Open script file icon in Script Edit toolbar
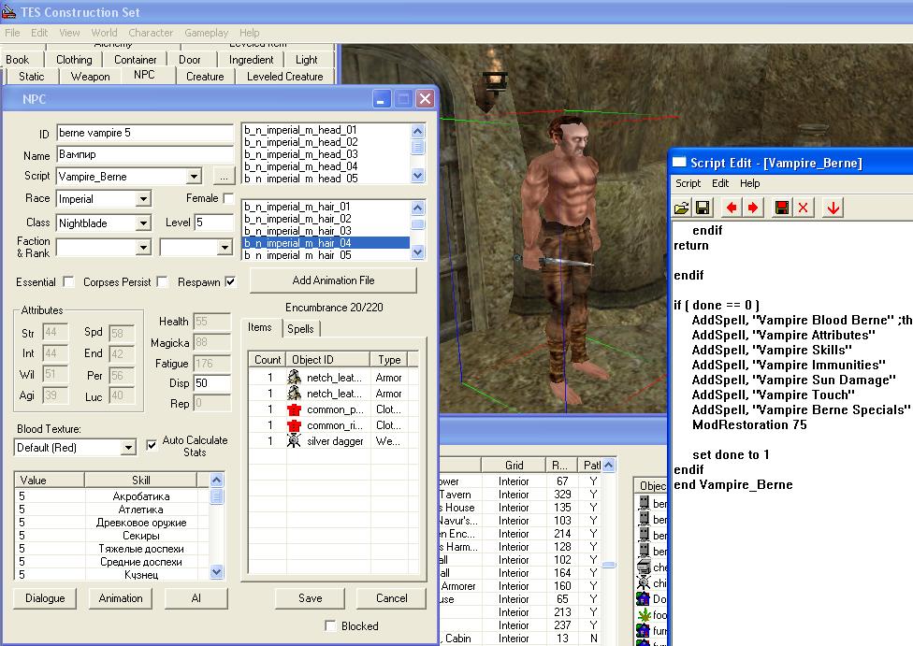The width and height of the screenshot is (913, 646). [x=681, y=208]
